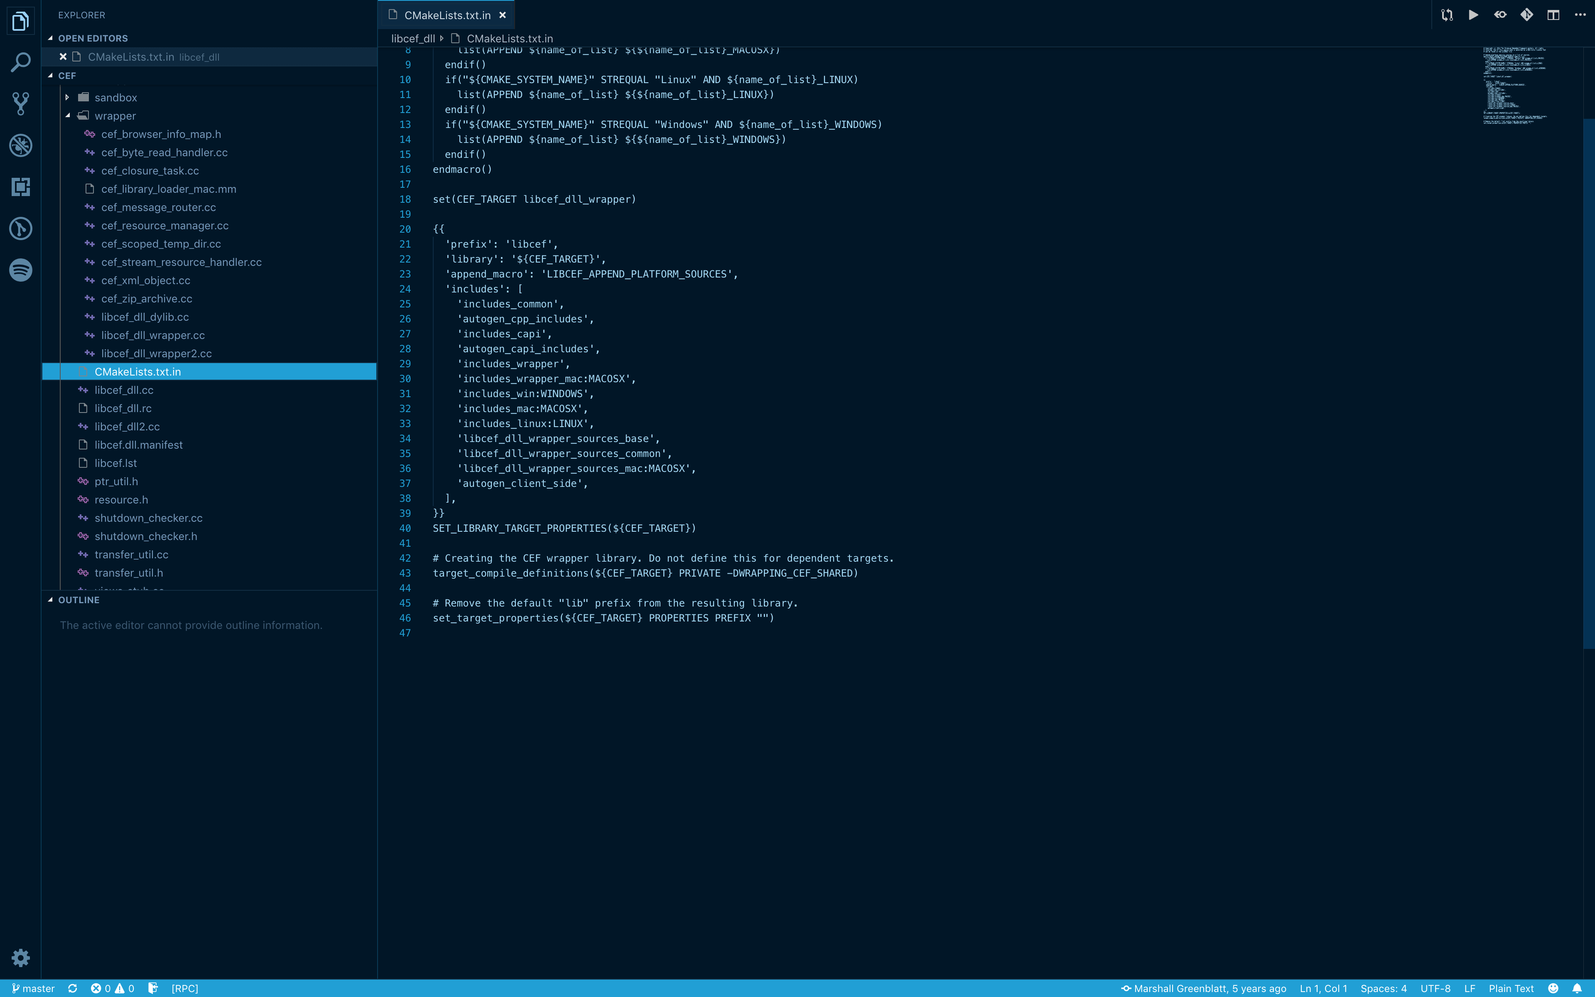Viewport: 1595px width, 997px height.
Task: Click the editor minimap preview
Action: click(1514, 86)
